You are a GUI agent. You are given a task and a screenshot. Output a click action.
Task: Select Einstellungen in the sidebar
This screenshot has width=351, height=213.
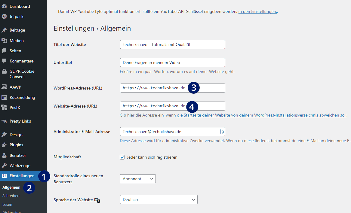(x=22, y=176)
